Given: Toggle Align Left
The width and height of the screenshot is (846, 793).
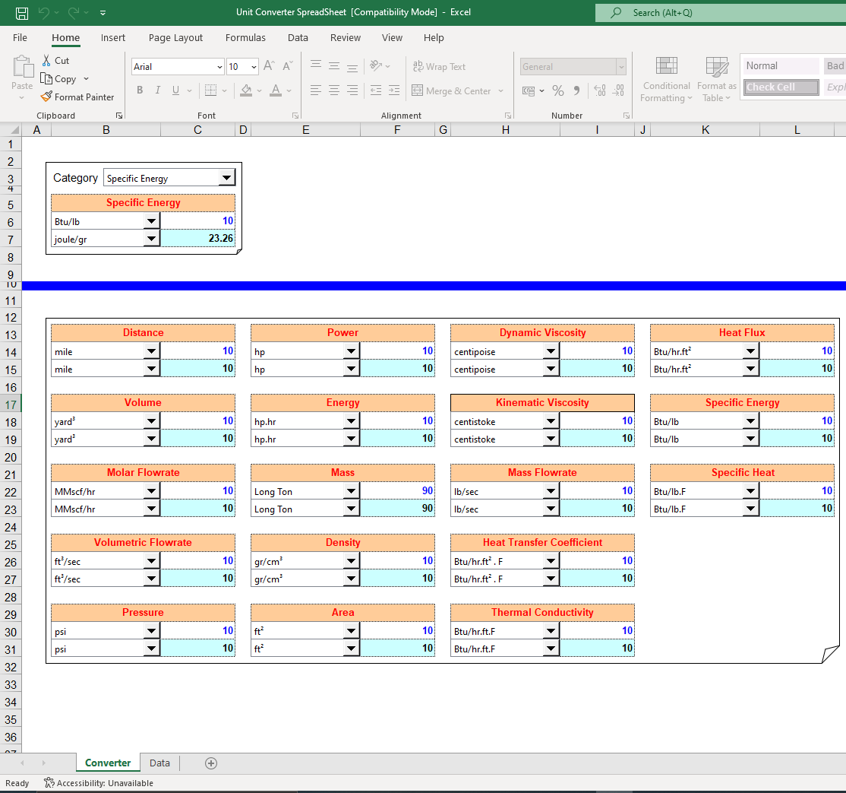Looking at the screenshot, I should 316,90.
